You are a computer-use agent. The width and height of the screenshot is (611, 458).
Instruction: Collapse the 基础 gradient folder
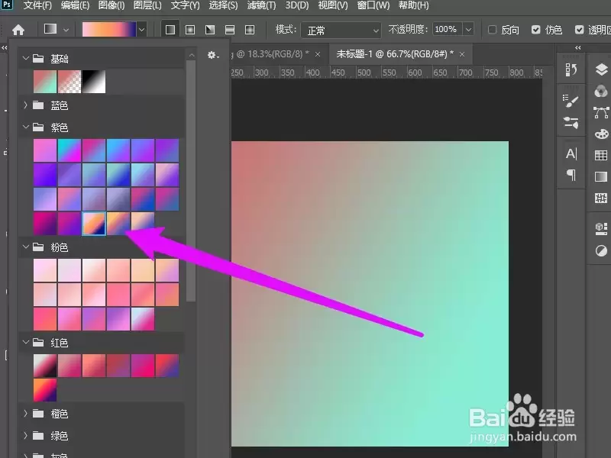(x=26, y=59)
